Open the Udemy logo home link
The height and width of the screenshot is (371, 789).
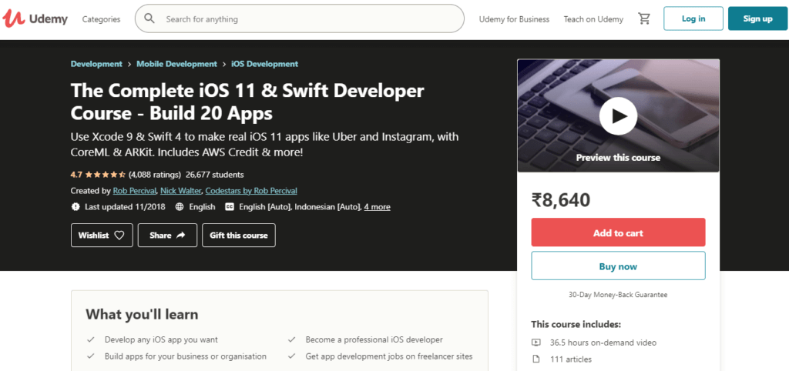(35, 19)
